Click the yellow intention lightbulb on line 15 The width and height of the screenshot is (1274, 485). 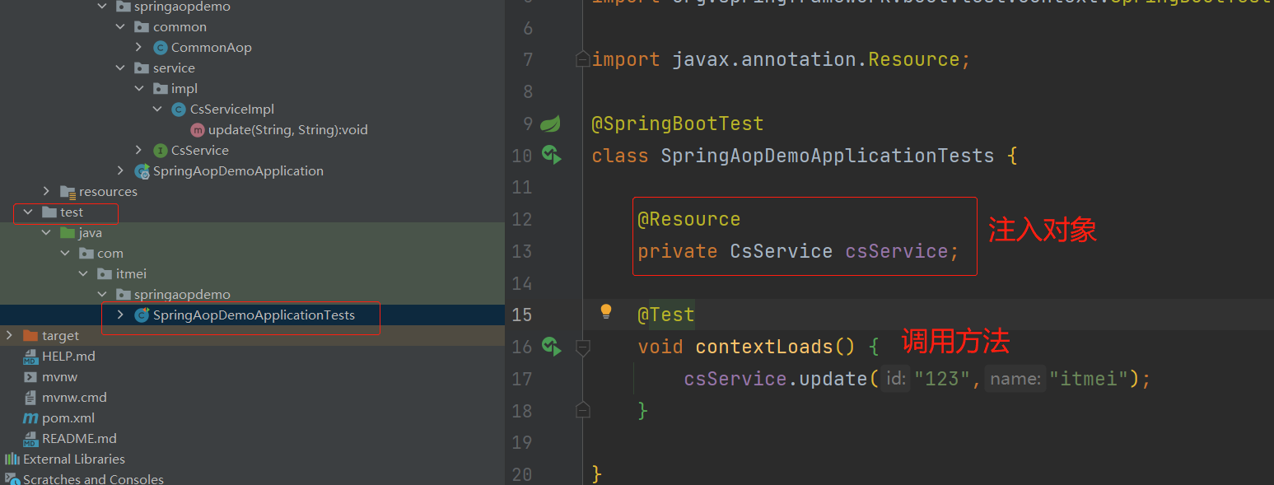(606, 311)
